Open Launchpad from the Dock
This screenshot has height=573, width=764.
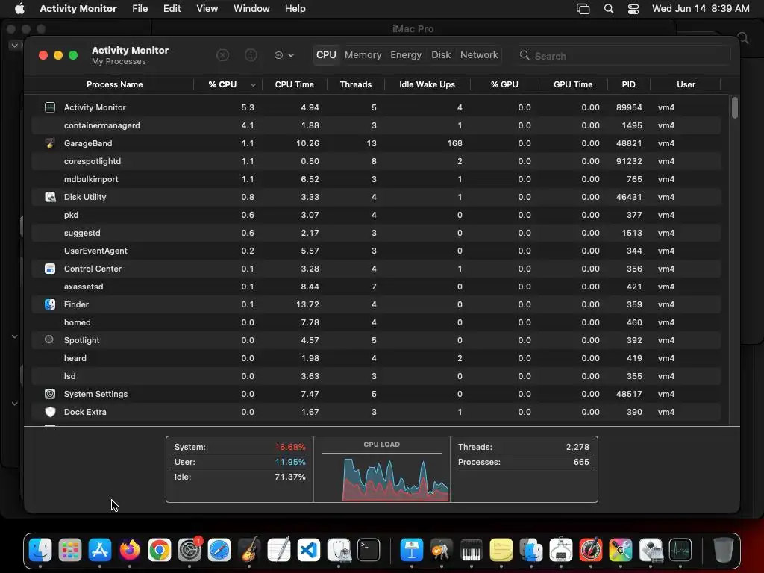tap(70, 550)
